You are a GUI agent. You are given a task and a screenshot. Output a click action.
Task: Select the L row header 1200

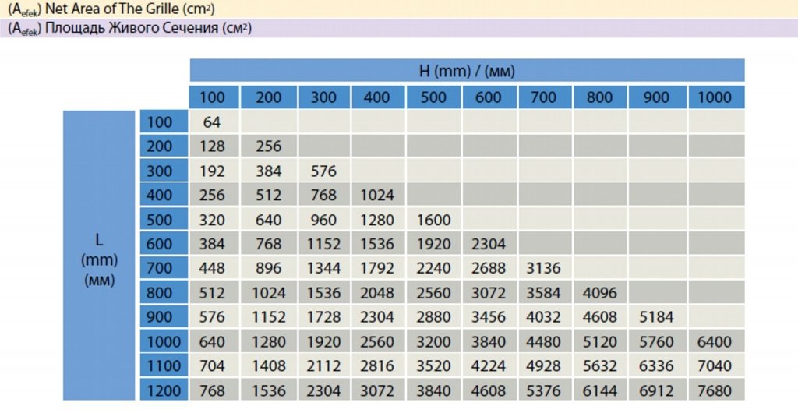pyautogui.click(x=164, y=390)
